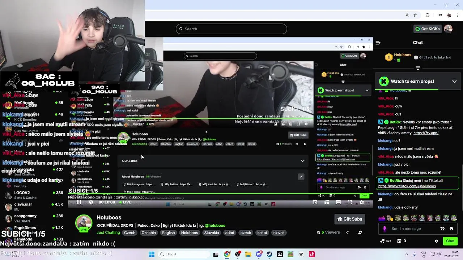Viewport: 463px width, 260px height.
Task: Open player settings gear icon
Action: 361,202
